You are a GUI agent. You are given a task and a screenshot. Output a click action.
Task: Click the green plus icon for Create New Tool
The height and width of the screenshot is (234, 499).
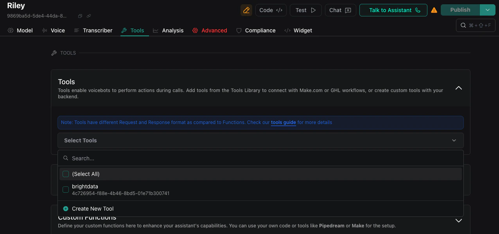(x=66, y=209)
